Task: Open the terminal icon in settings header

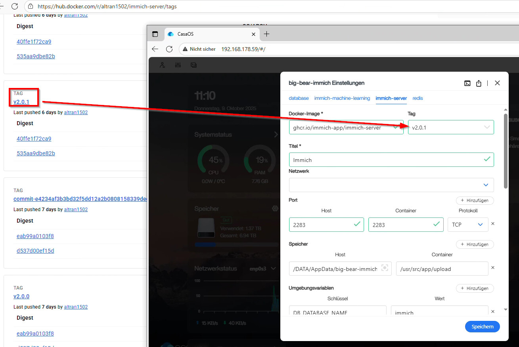Action: (x=467, y=83)
